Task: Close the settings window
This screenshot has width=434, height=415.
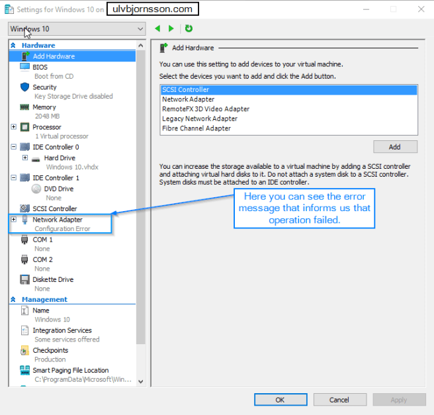Action: coord(421,9)
